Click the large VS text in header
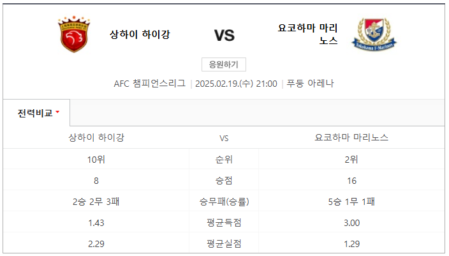Image resolution: width=449 pixels, height=256 pixels. 224,35
